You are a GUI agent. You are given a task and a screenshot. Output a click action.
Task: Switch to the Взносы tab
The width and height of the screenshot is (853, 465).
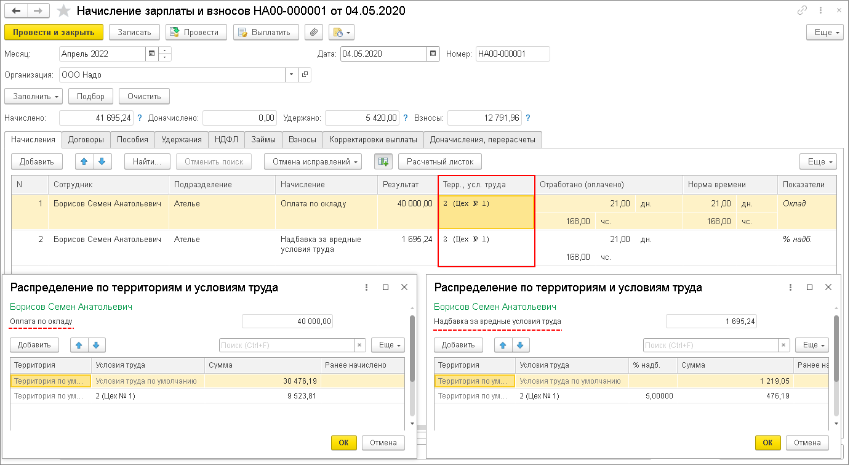pos(302,140)
